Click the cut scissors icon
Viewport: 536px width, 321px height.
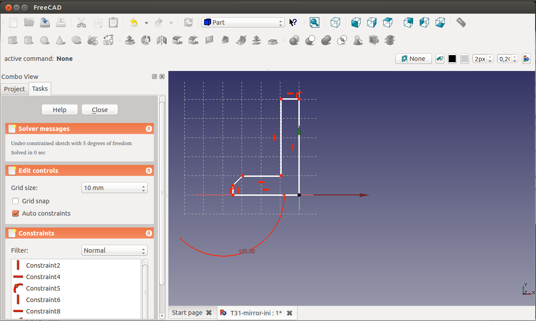tap(81, 22)
